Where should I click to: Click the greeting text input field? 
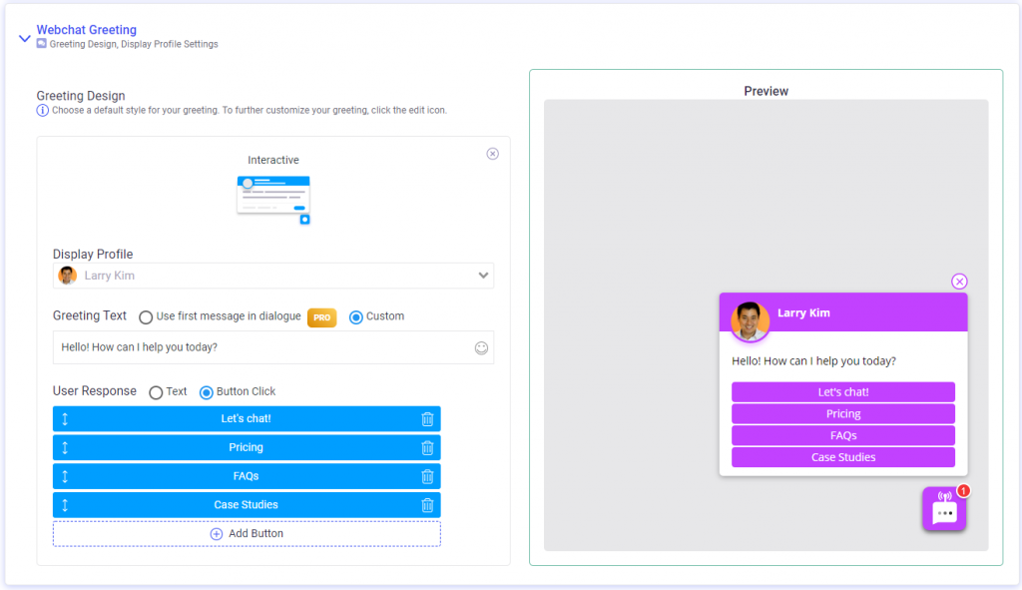point(263,347)
